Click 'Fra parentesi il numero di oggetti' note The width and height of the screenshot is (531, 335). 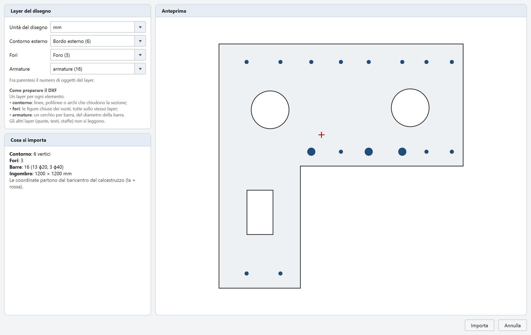click(52, 80)
